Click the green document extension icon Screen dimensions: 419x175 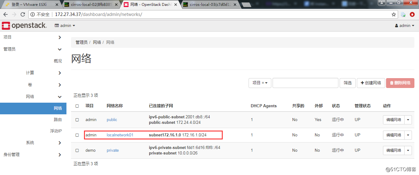tap(403, 14)
